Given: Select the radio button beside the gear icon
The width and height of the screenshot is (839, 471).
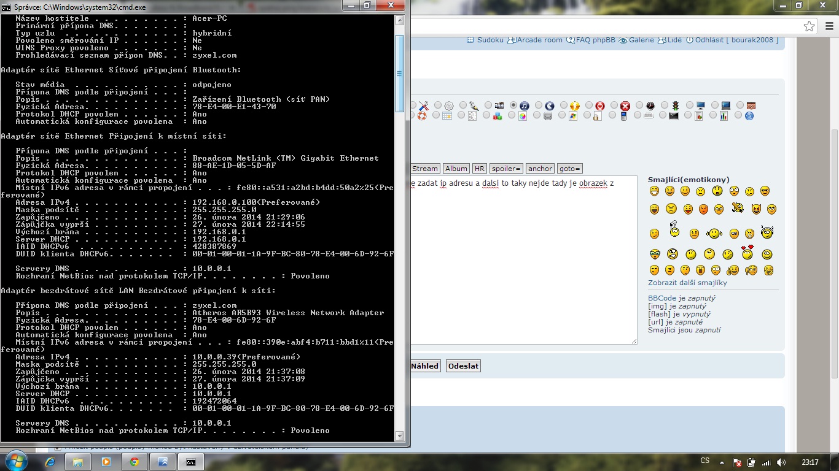Looking at the screenshot, I should coord(438,105).
